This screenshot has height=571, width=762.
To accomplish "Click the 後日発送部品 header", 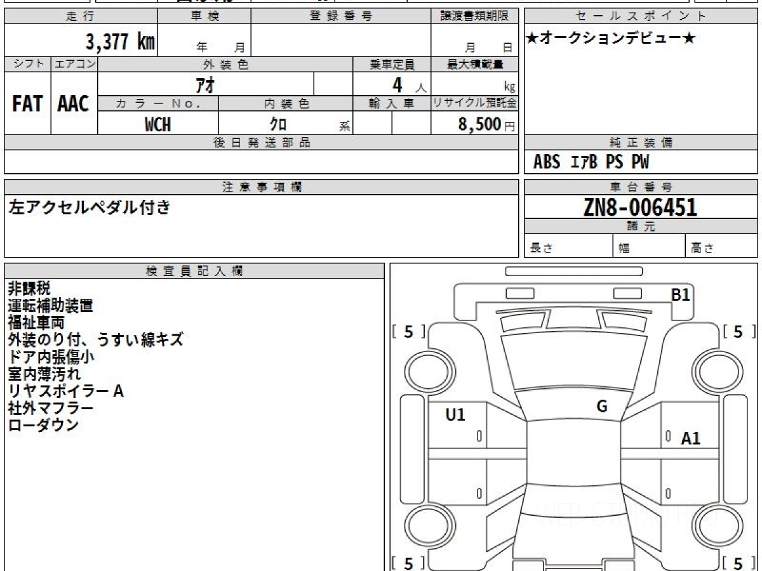I will click(261, 143).
